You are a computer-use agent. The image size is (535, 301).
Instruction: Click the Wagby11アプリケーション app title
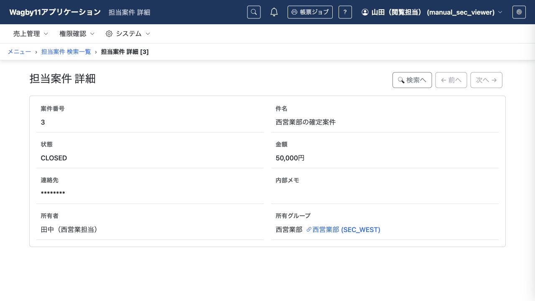(x=55, y=12)
